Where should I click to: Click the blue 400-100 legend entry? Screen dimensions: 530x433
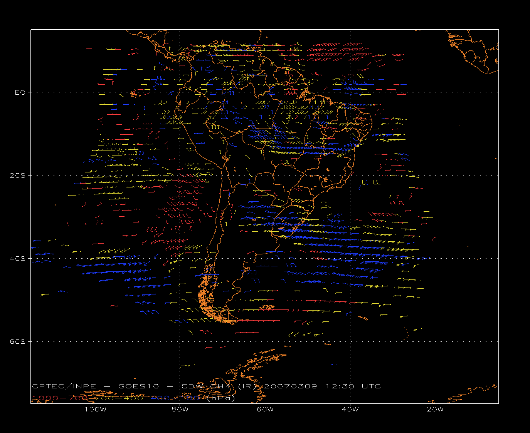[175, 398]
